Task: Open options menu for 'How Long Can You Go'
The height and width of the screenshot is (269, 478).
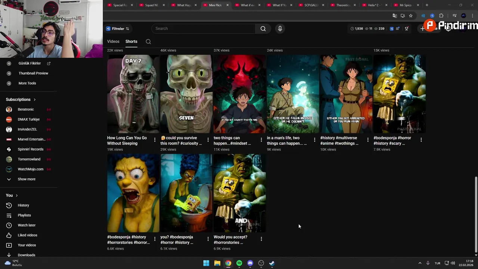Action: (155, 140)
